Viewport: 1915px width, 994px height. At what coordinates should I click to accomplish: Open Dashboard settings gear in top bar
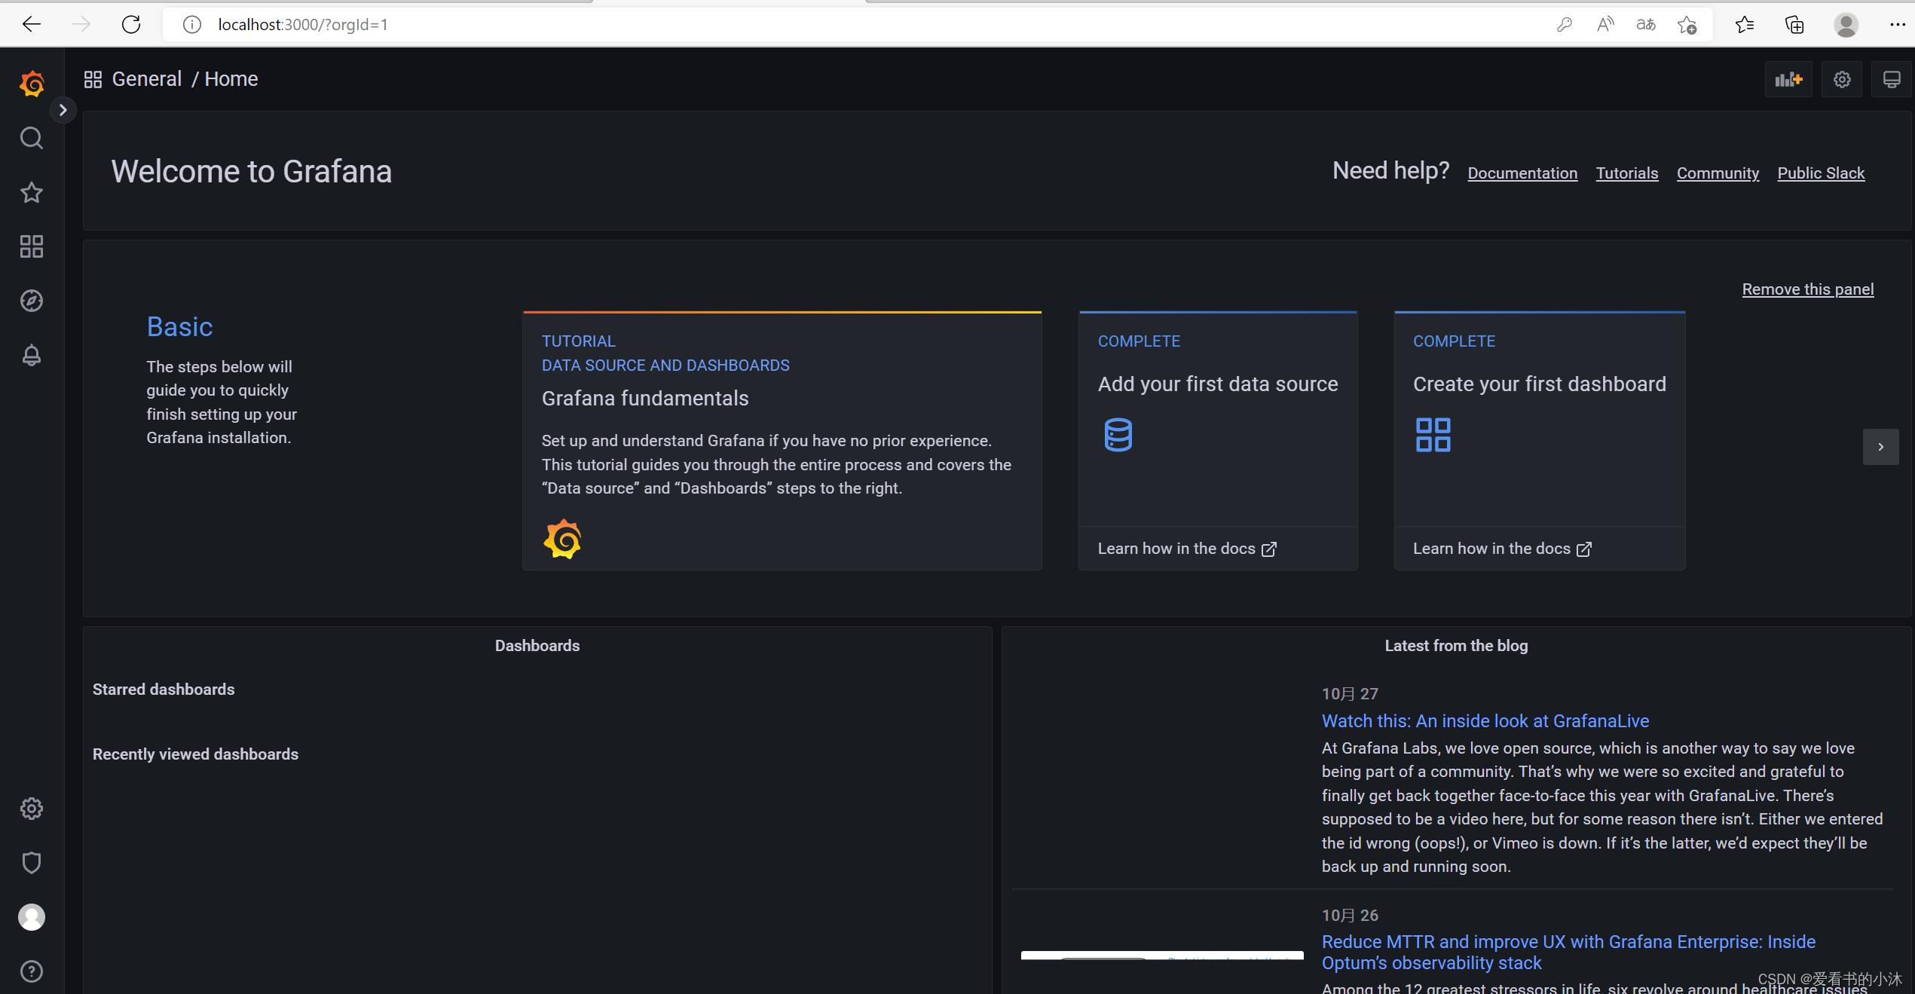pos(1842,79)
